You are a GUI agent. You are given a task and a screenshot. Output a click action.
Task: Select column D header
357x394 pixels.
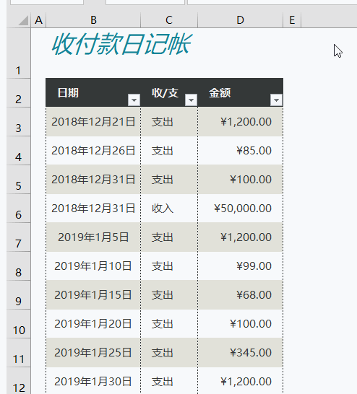click(x=240, y=20)
